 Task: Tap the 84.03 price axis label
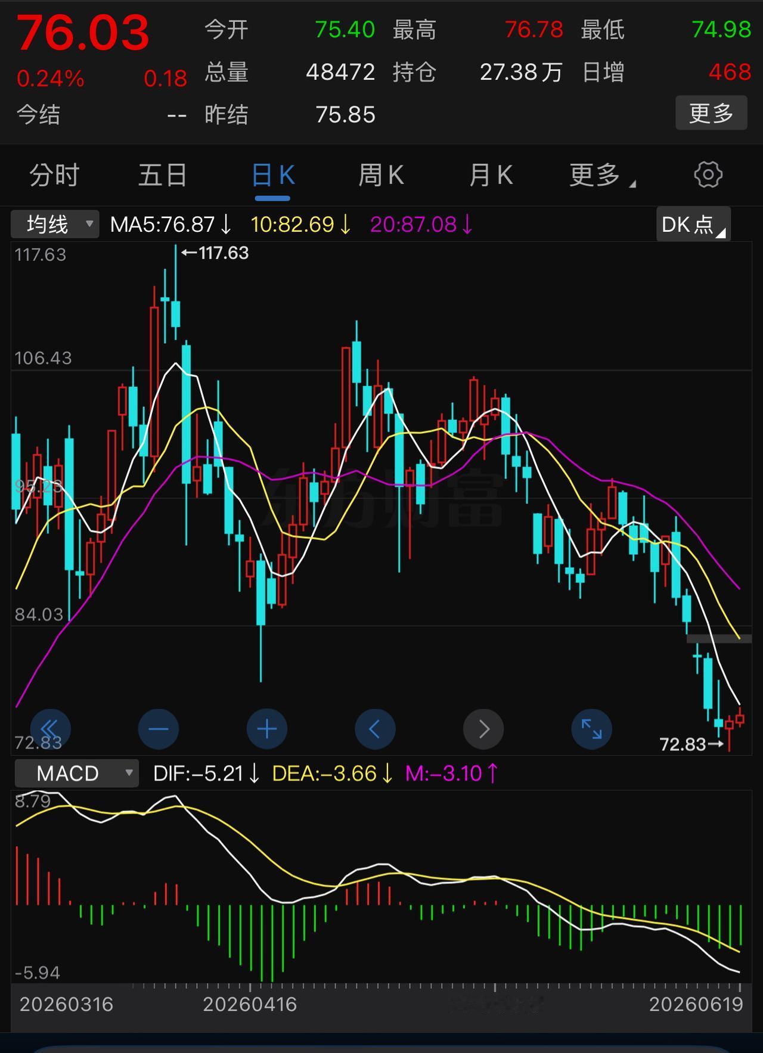click(x=39, y=614)
